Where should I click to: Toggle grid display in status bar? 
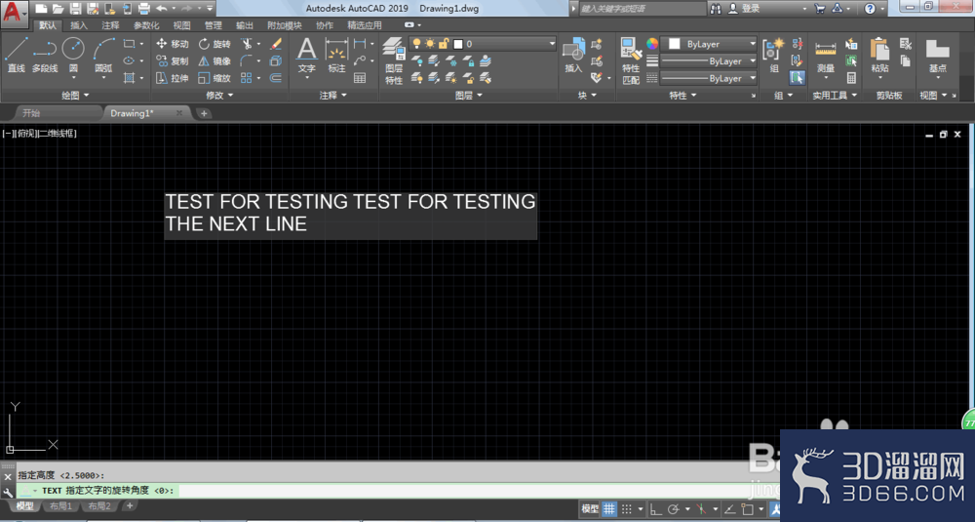coord(609,509)
